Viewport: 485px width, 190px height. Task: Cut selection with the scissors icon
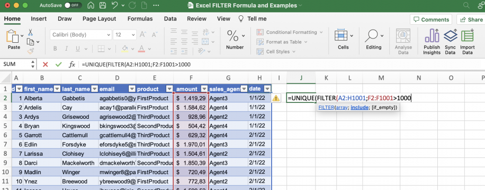click(x=30, y=32)
